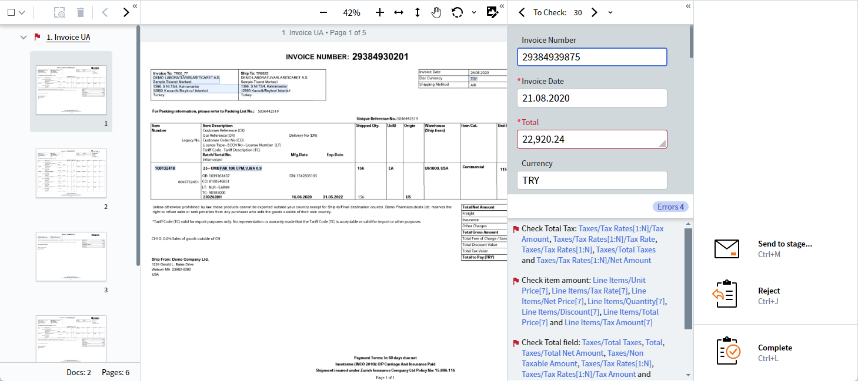Open the 1. Invoice UA document link
Screen dimensions: 858x381
pos(68,37)
